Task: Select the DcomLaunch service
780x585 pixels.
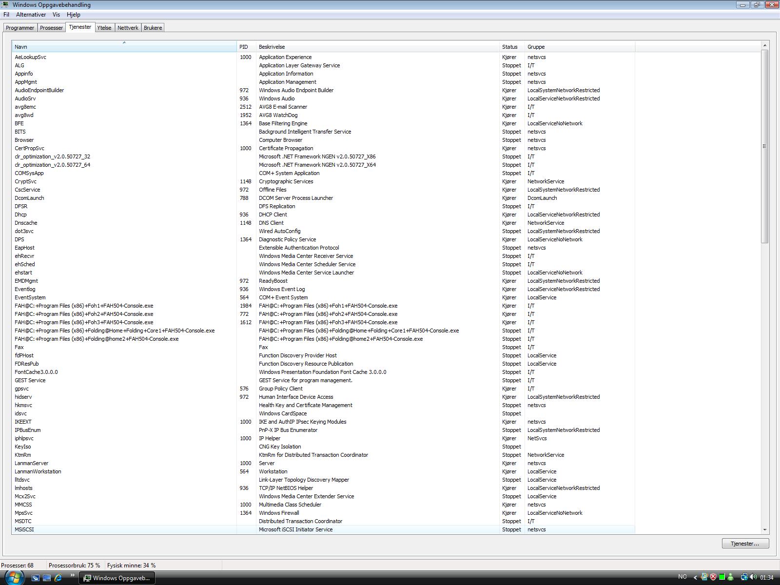Action: click(x=29, y=198)
